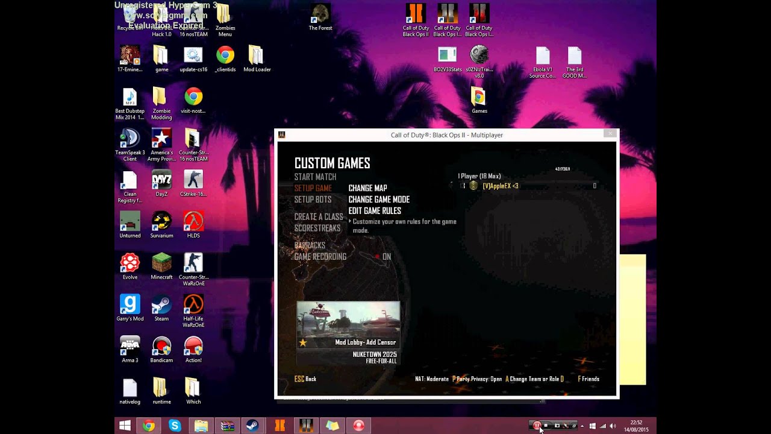
Task: Launch TeamSpeak 3 Client shortcut
Action: tap(130, 145)
